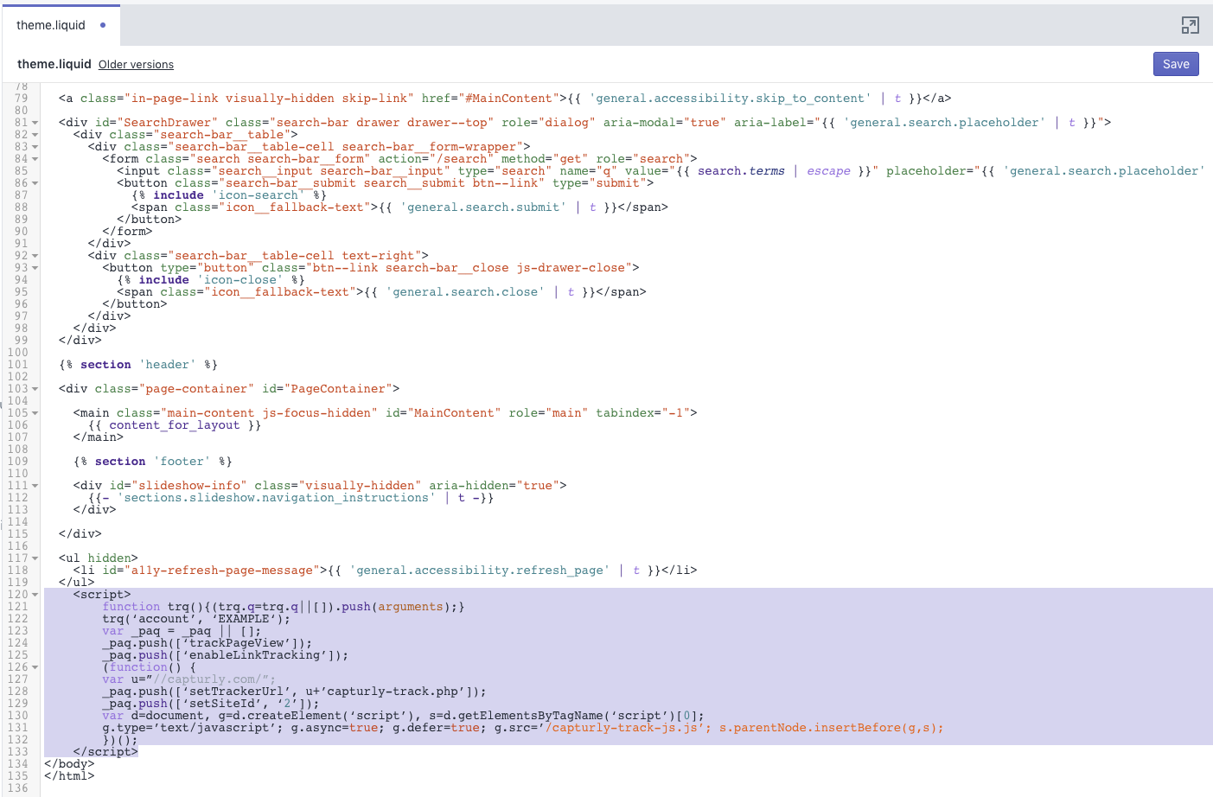
Task: Click the closing </body> tag
Action: point(69,764)
